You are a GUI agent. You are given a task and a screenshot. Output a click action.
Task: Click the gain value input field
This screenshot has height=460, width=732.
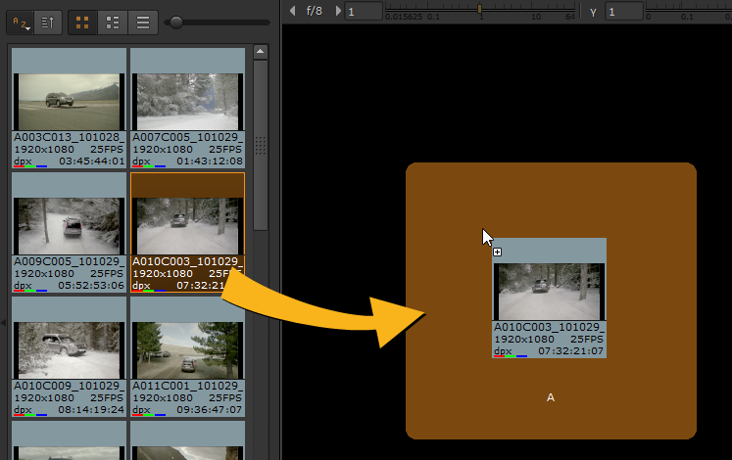click(363, 11)
